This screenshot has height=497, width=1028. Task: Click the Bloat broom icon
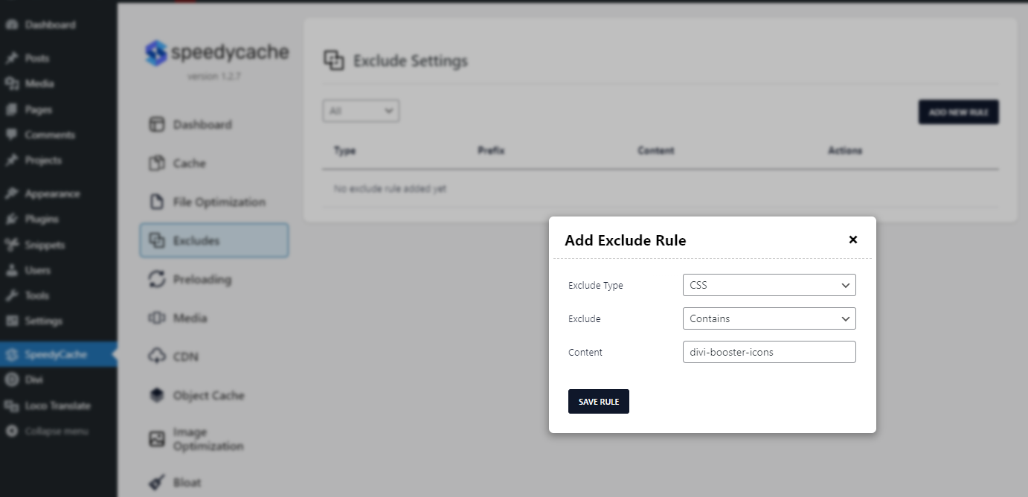coord(156,482)
